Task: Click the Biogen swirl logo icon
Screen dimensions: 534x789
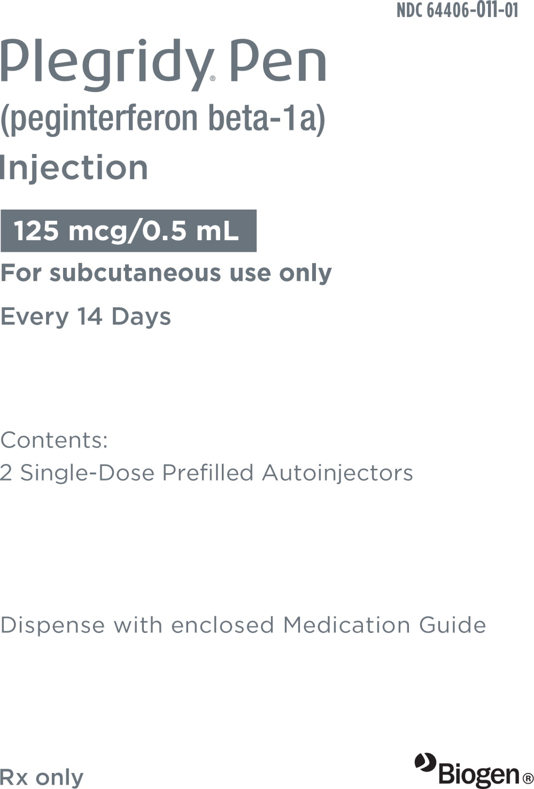Action: [425, 763]
